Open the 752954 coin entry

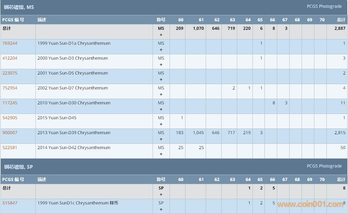pyautogui.click(x=10, y=88)
